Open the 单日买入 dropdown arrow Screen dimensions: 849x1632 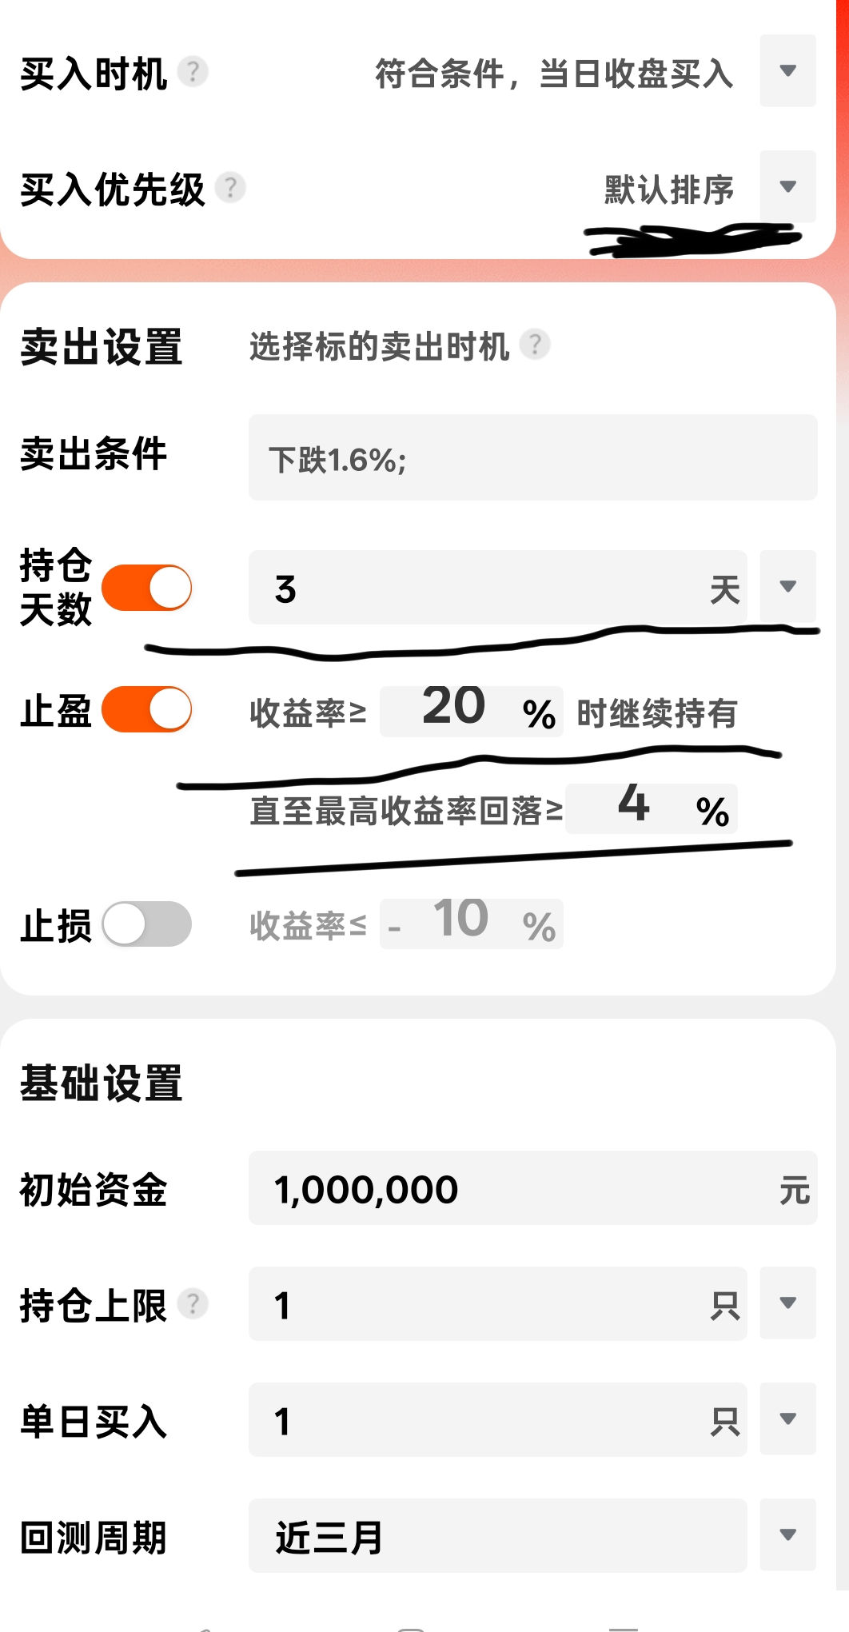[x=787, y=1419]
